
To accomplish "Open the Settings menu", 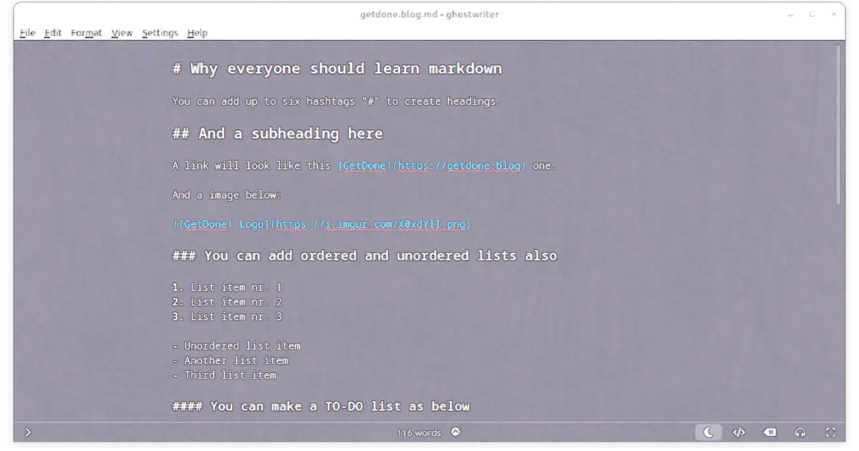I will click(160, 33).
